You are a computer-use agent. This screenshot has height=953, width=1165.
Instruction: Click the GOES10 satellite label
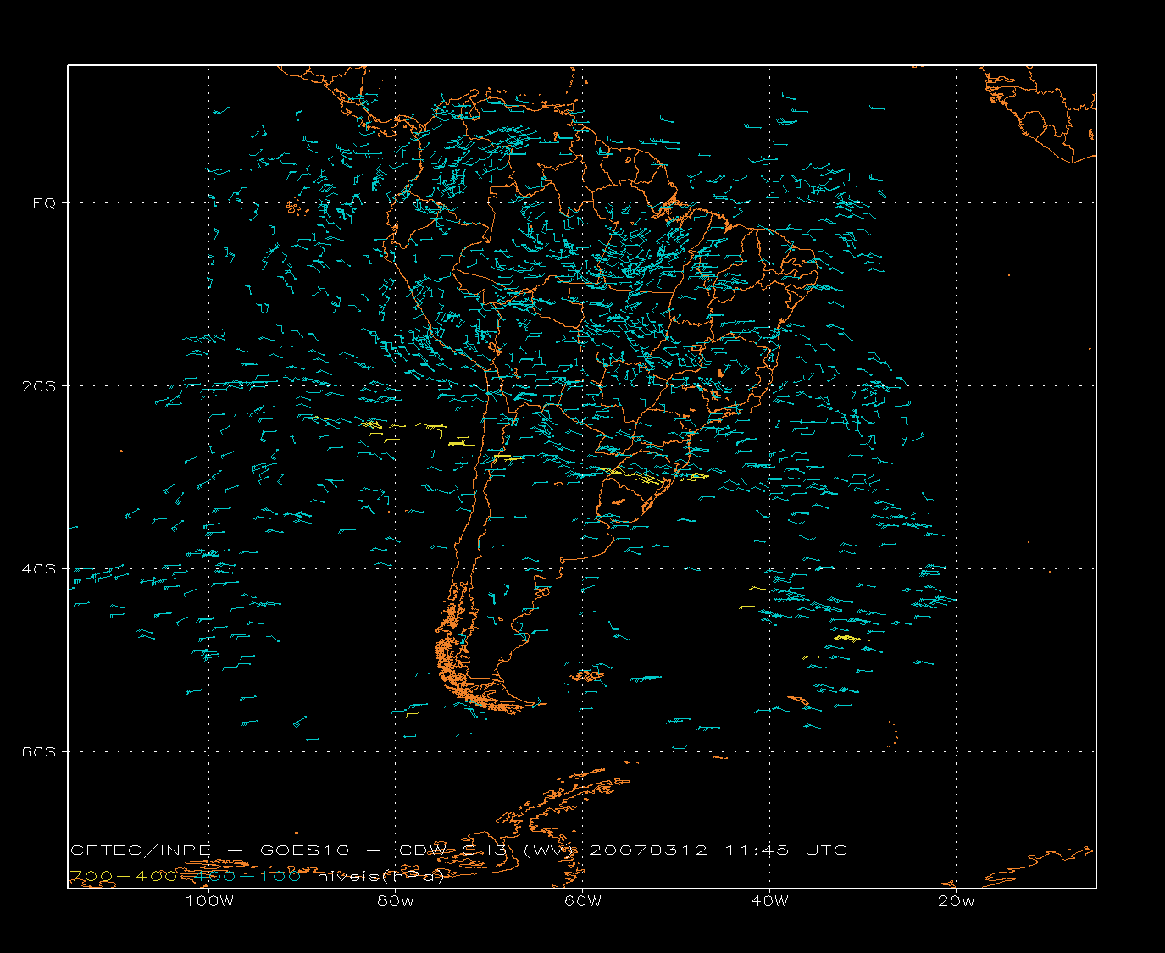tap(305, 850)
